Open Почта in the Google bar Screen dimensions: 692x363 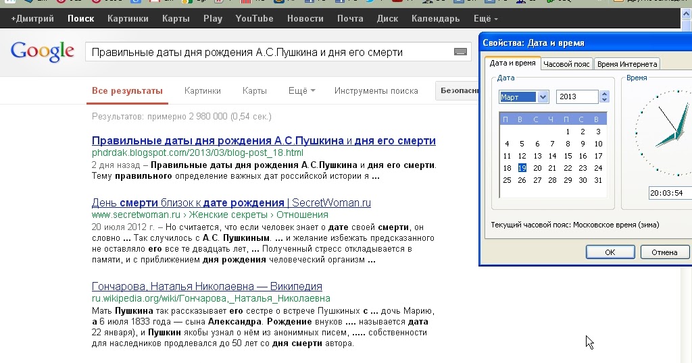coord(350,18)
